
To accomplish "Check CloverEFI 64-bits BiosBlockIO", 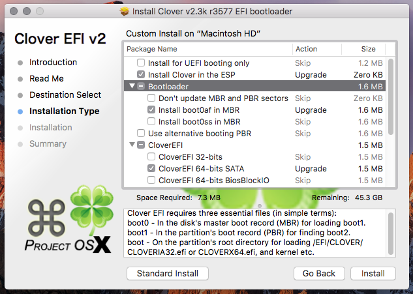I will [x=151, y=181].
